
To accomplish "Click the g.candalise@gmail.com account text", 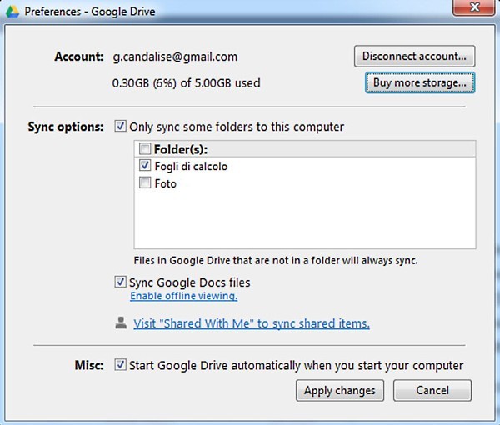I will pyautogui.click(x=175, y=57).
